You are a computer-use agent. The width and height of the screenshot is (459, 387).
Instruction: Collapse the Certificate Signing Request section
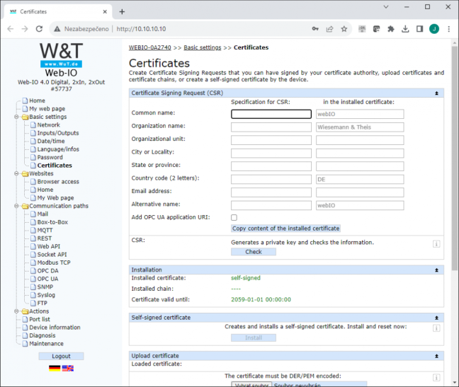click(x=436, y=93)
